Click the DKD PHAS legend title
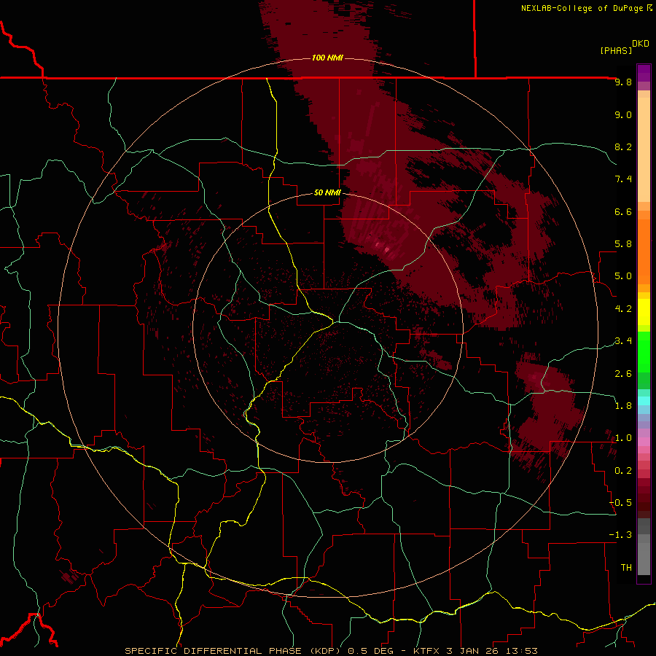Screen dimensions: 656x656 click(x=624, y=47)
